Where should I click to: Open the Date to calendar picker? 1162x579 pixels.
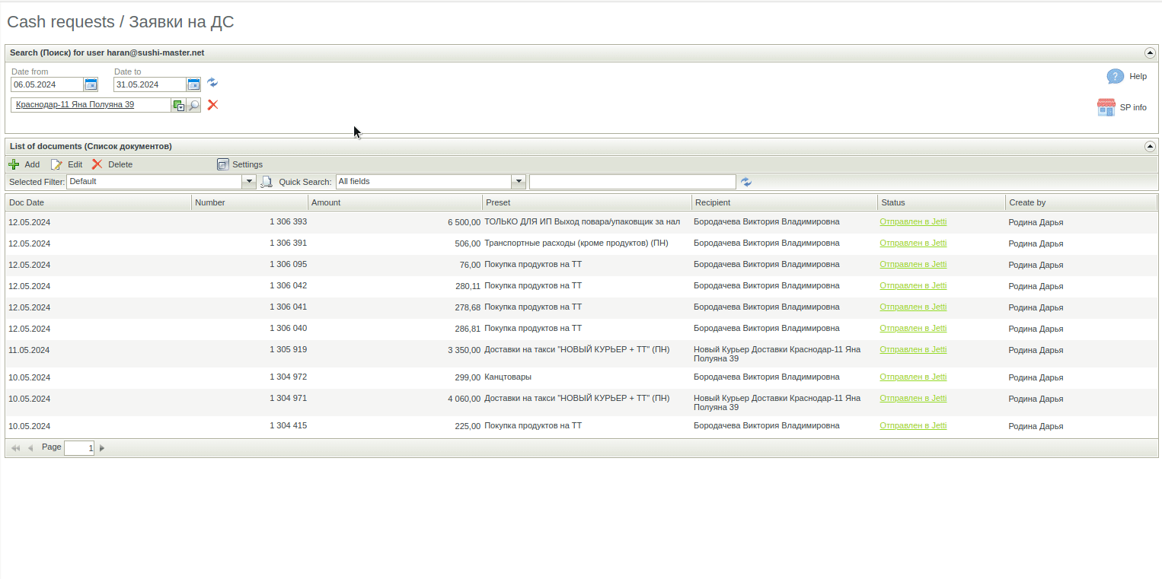(194, 84)
